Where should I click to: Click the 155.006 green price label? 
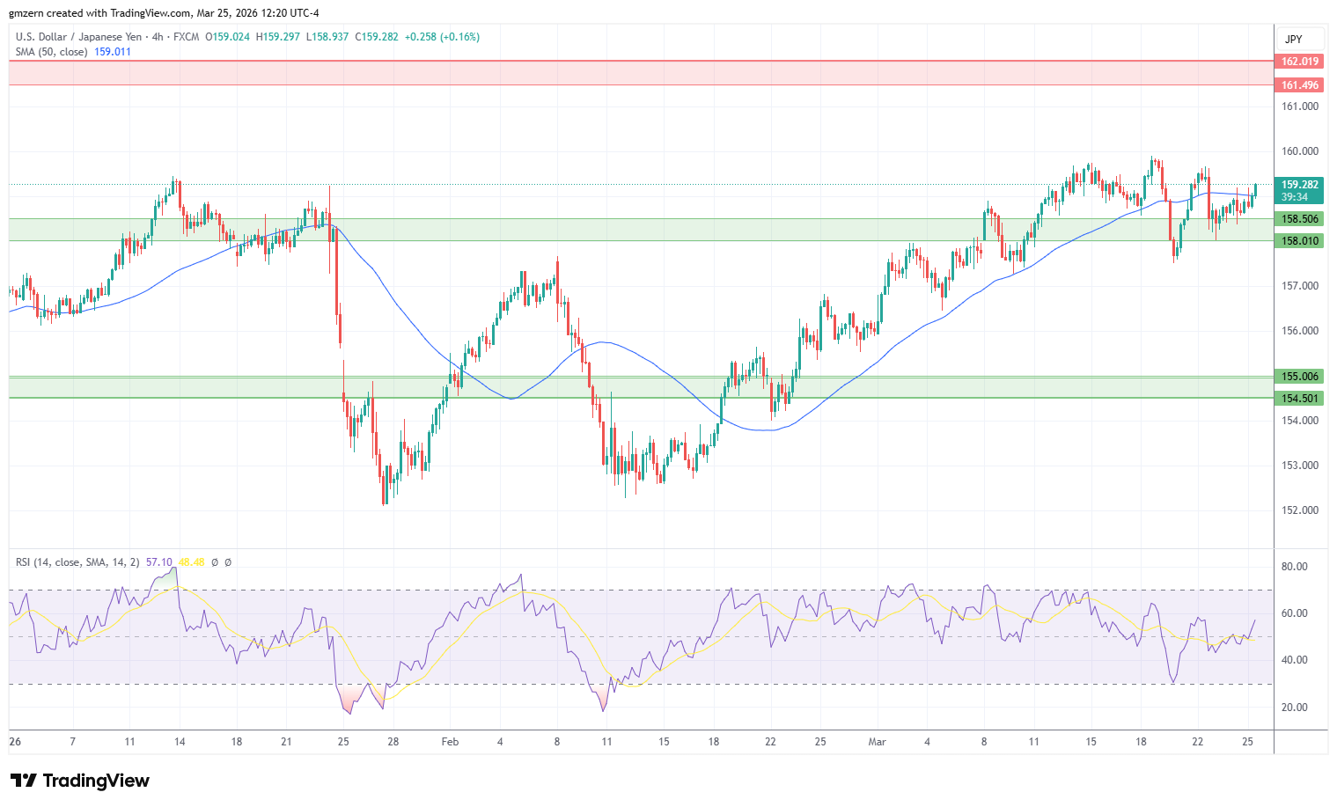click(1299, 377)
